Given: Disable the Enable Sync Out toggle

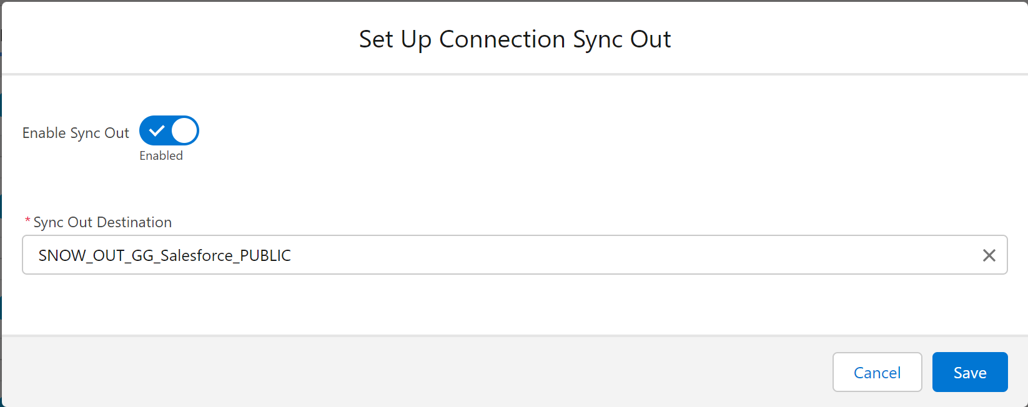Looking at the screenshot, I should tap(169, 131).
